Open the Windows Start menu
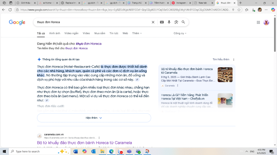Screen dimensions: 277x155 (x=4, y=151)
